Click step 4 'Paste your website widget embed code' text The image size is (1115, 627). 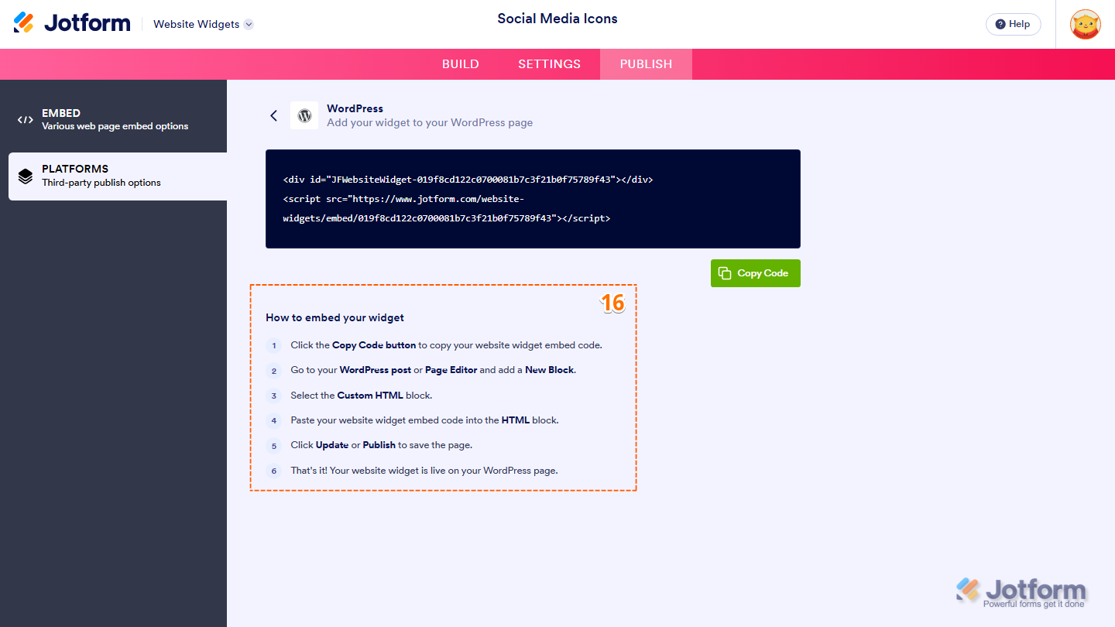click(x=424, y=420)
